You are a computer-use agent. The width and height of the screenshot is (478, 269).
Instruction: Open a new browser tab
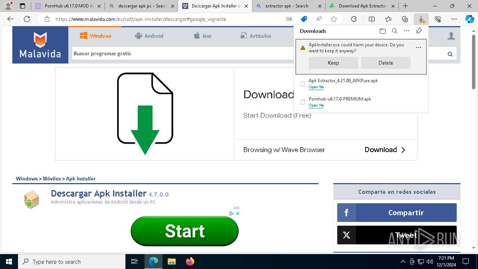pyautogui.click(x=405, y=6)
